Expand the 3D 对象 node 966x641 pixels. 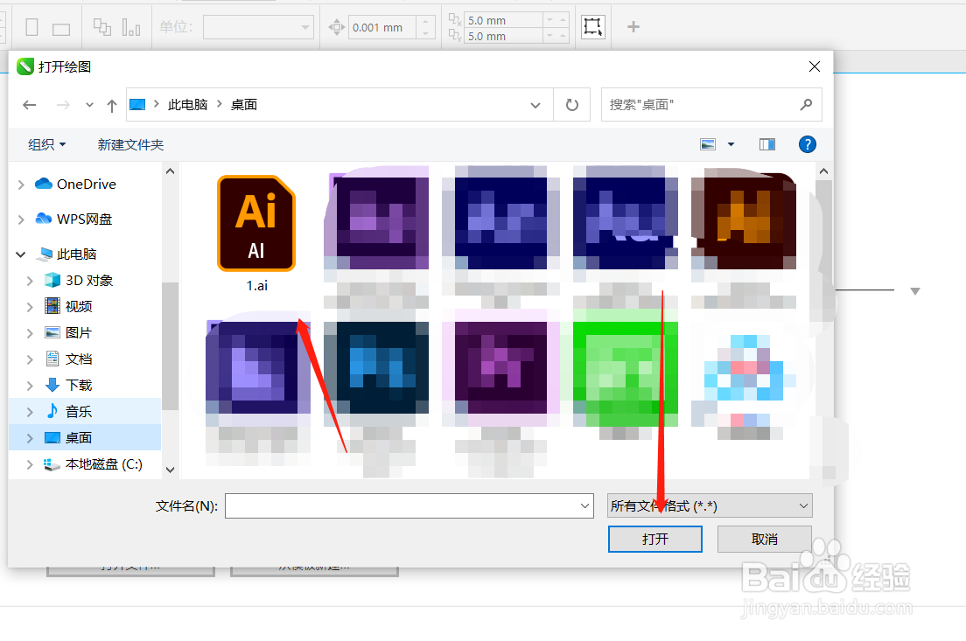(x=30, y=280)
